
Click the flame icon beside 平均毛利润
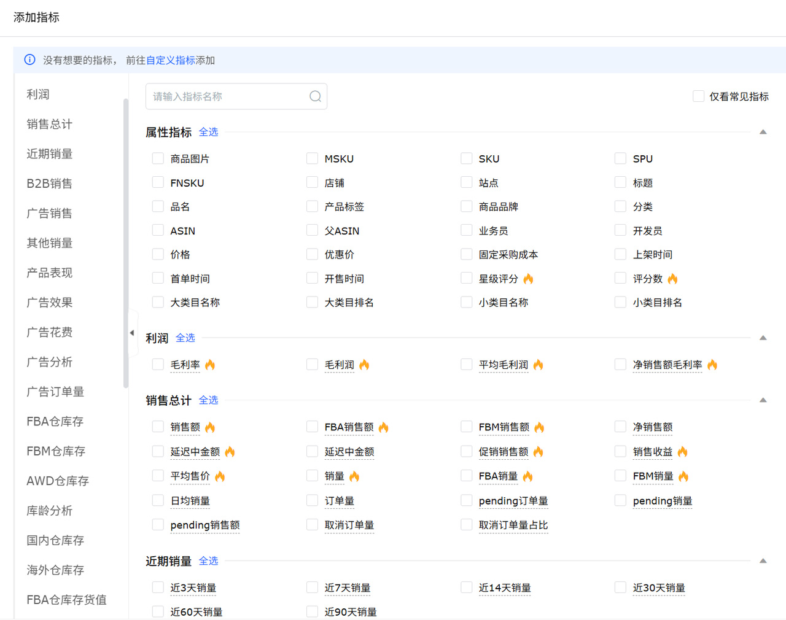pos(538,365)
